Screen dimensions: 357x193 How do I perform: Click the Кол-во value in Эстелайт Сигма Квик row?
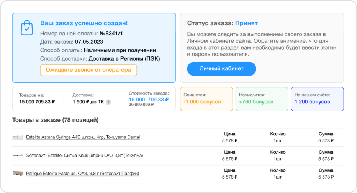[x=278, y=159]
